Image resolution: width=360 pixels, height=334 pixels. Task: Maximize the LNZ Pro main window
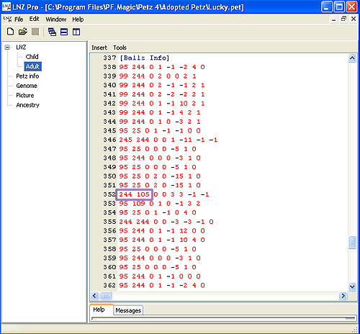click(339, 6)
